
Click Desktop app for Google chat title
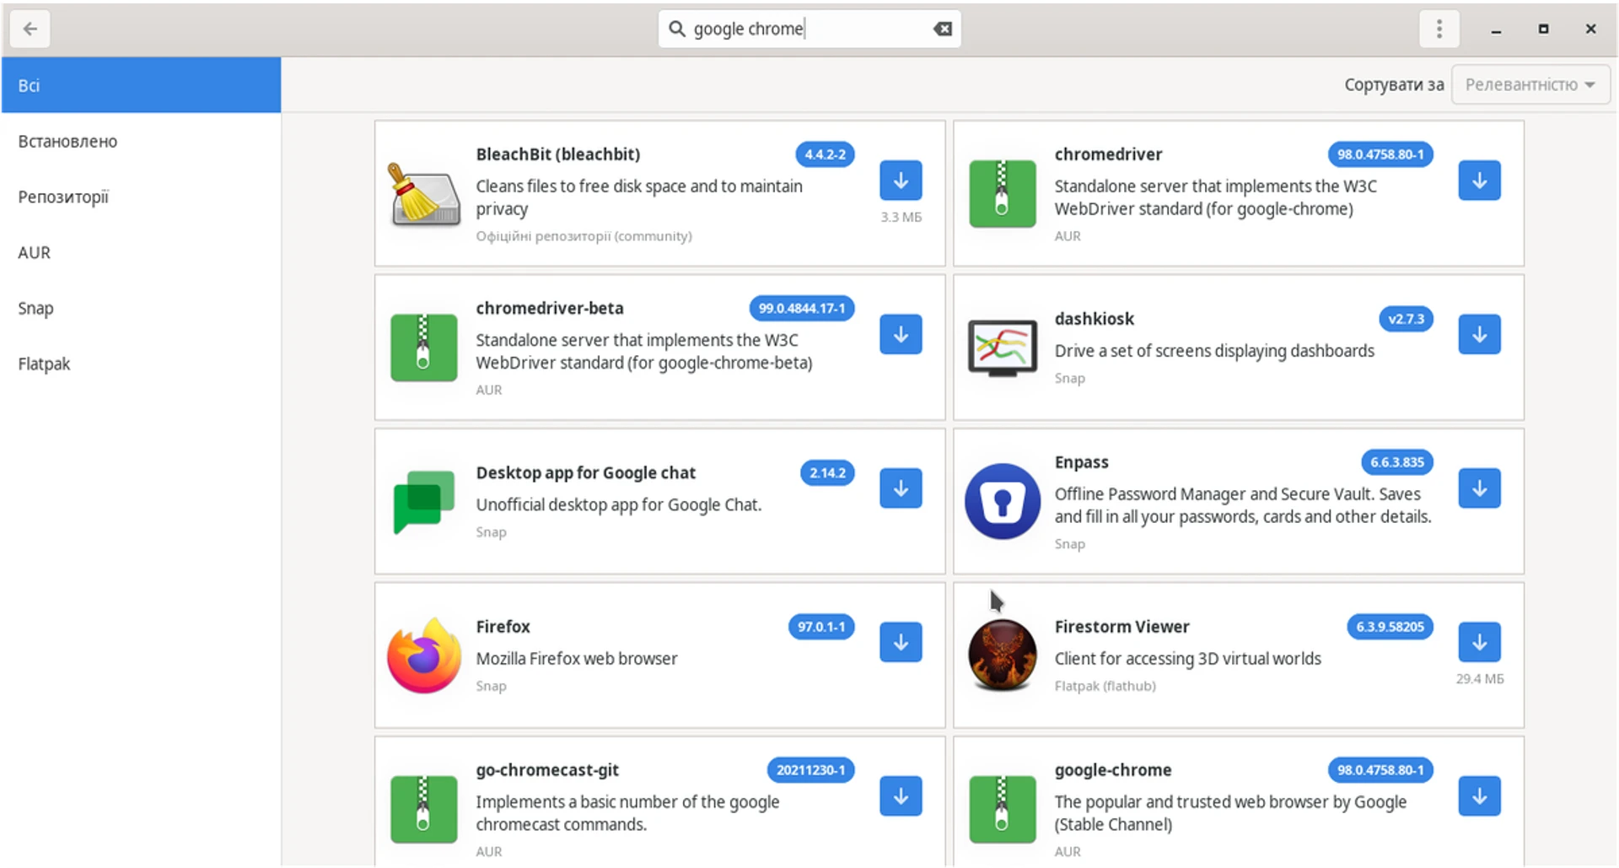(585, 472)
